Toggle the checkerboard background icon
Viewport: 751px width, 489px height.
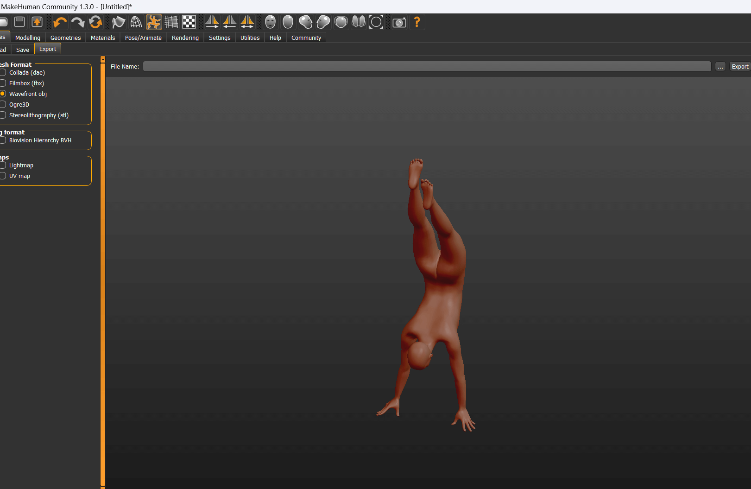[189, 22]
